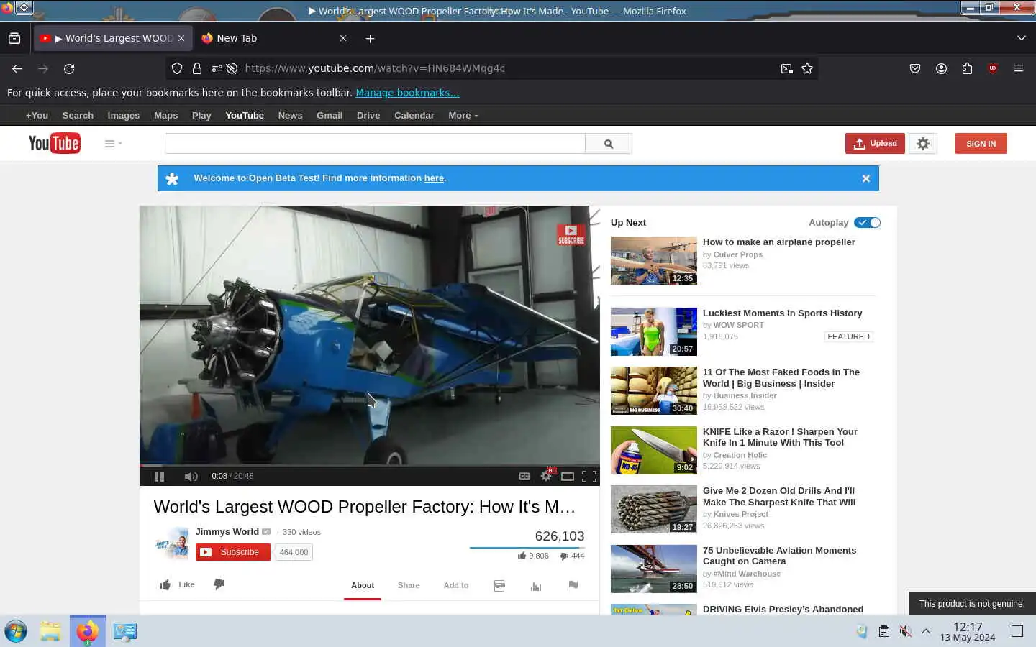
Task: Open Jimmys World channel name link
Action: tap(227, 532)
